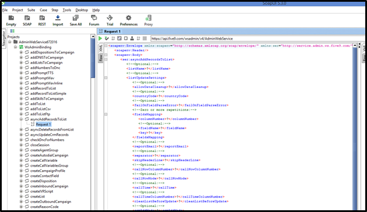Screen dimensions: 367x212
Task: Collapse the WsAdminBinding interface
Action: (x=15, y=47)
